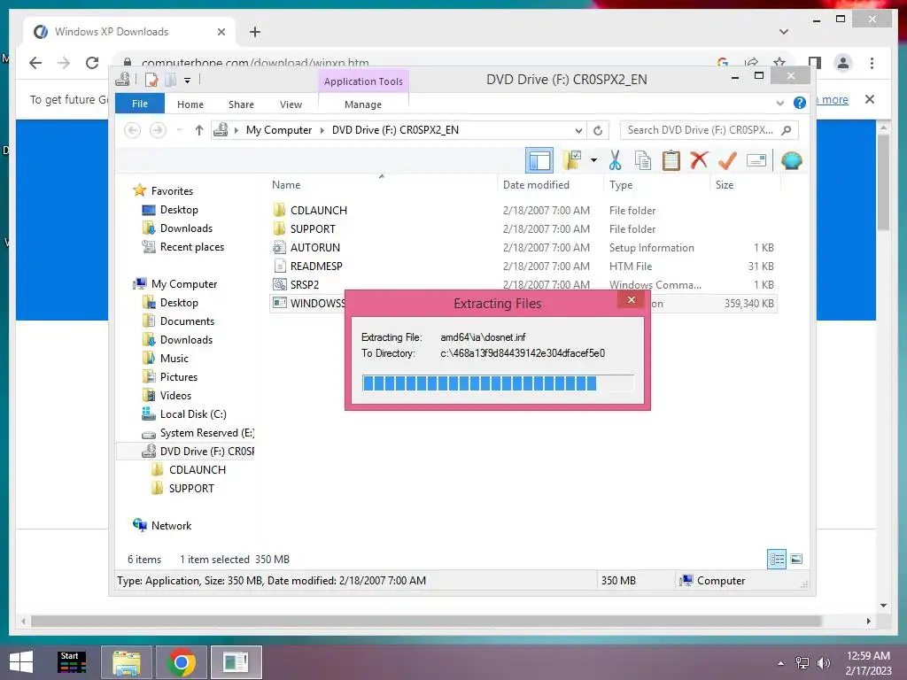
Task: Click the extraction progress bar
Action: [498, 382]
